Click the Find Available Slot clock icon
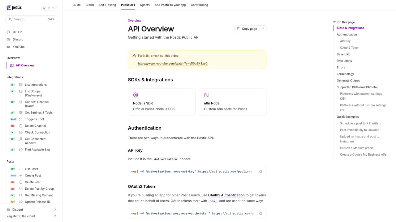Image resolution: width=396 pixels, height=222 pixels. tap(21, 150)
